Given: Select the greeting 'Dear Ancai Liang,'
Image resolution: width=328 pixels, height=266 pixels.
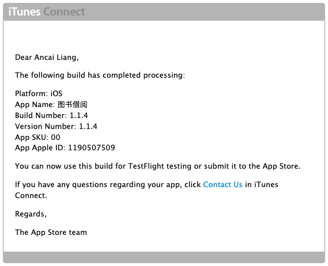Looking at the screenshot, I should 47,57.
